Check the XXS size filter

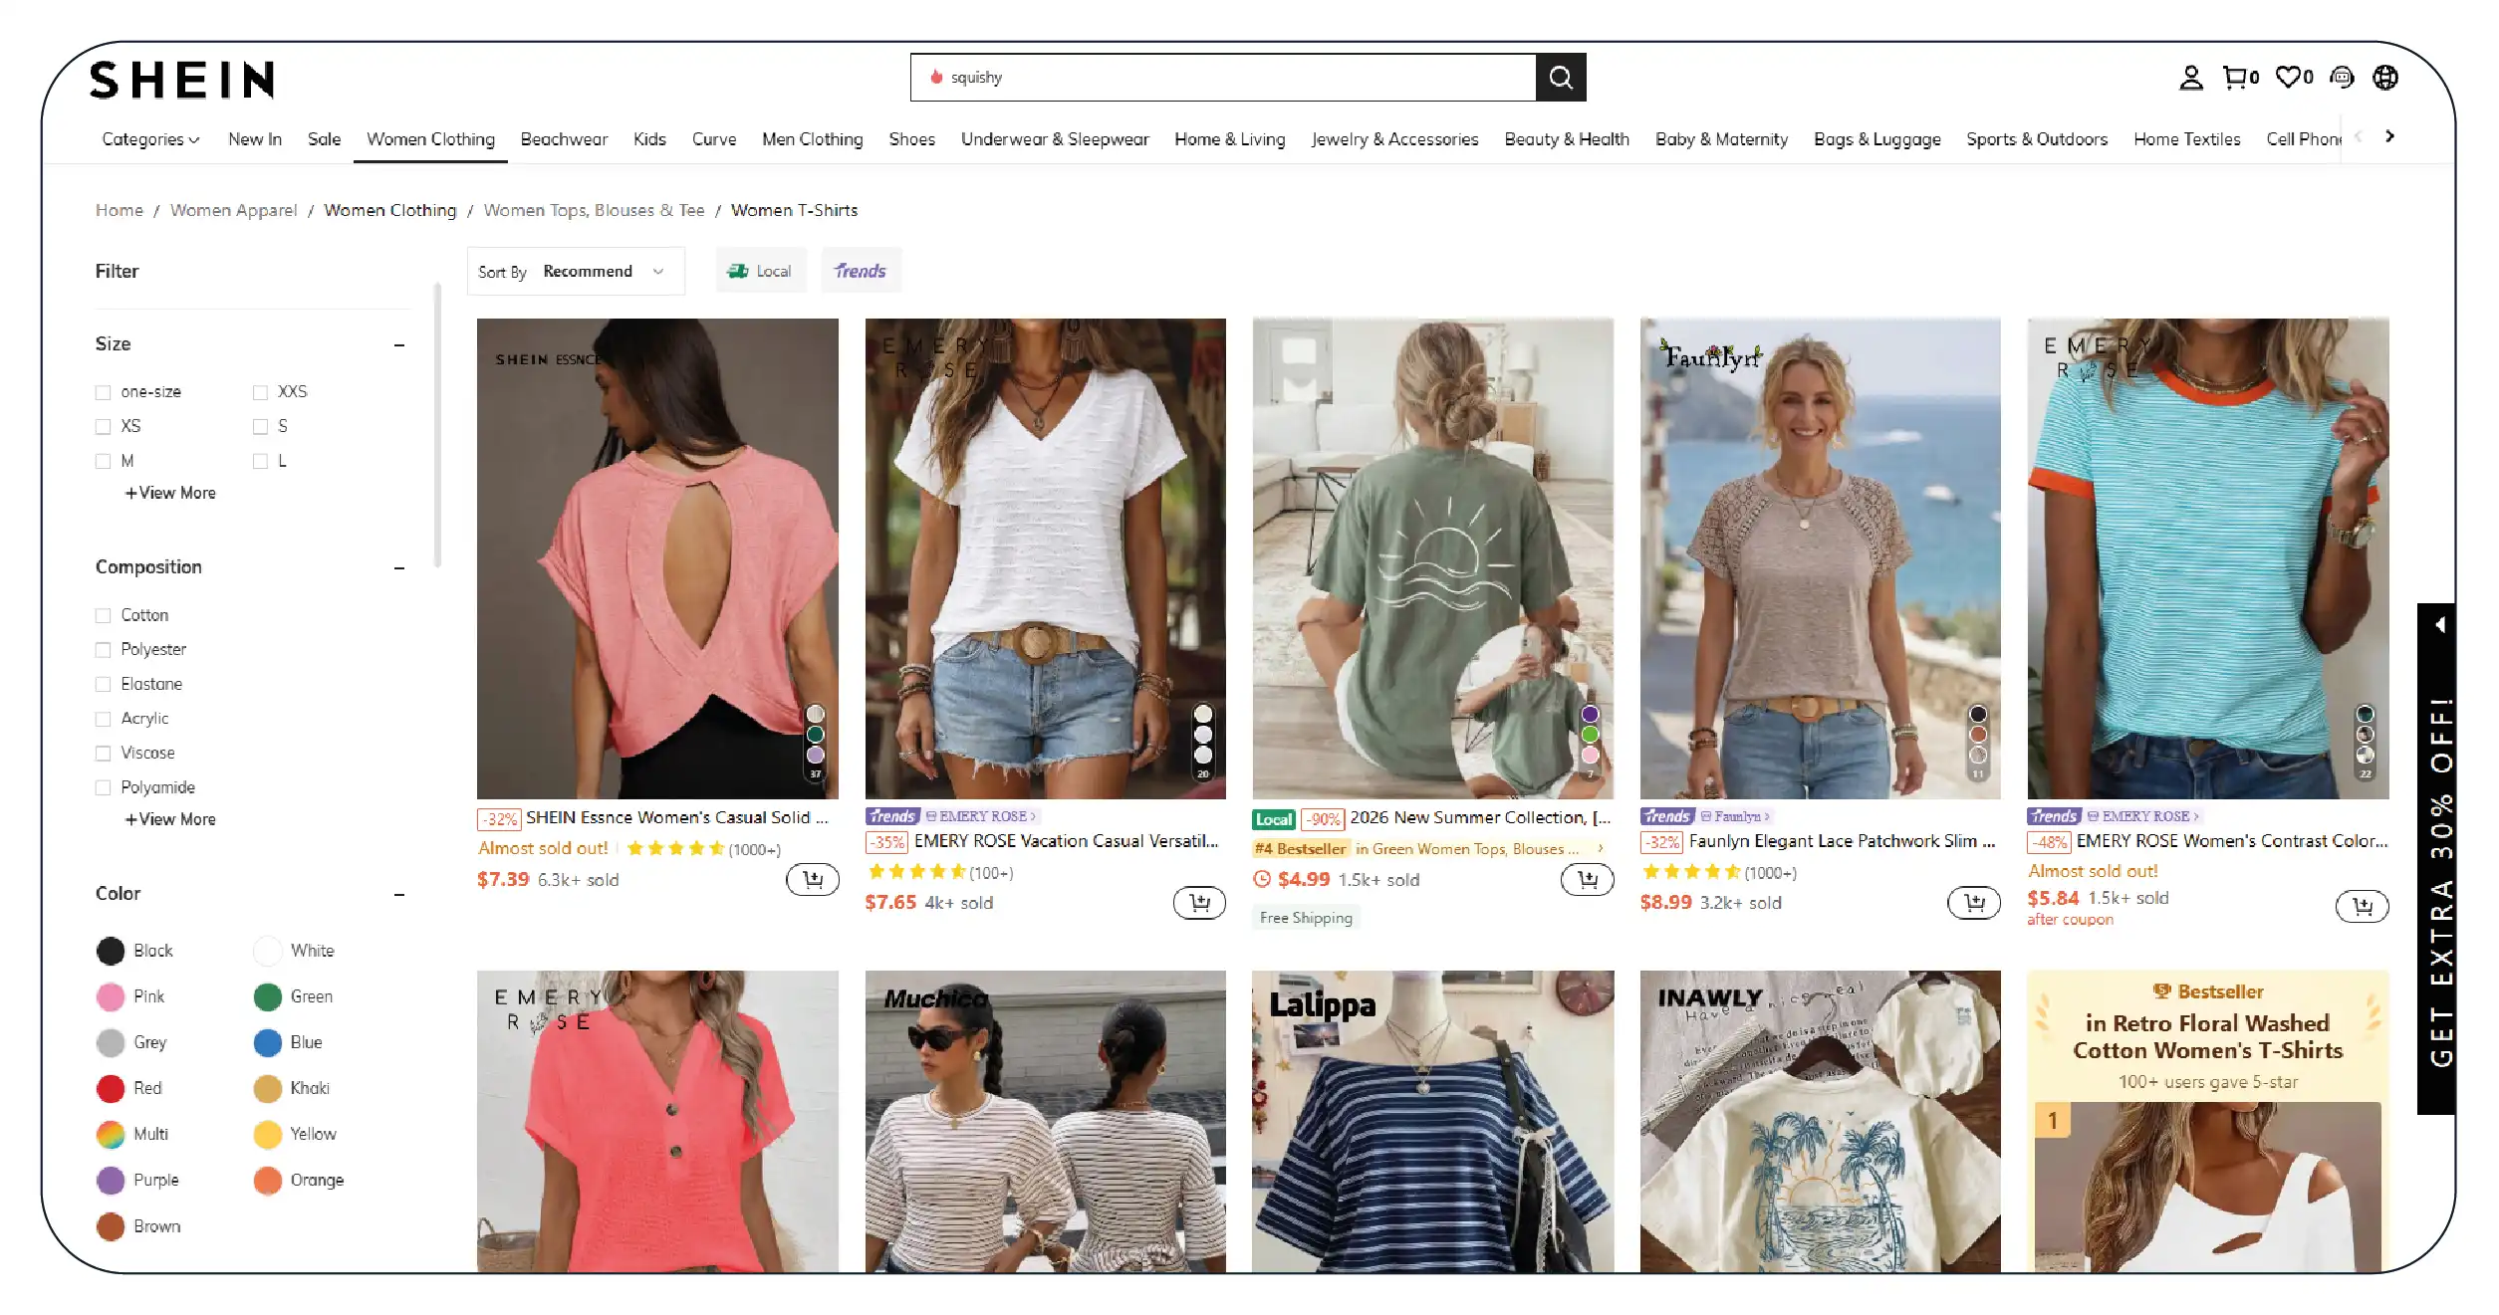260,392
